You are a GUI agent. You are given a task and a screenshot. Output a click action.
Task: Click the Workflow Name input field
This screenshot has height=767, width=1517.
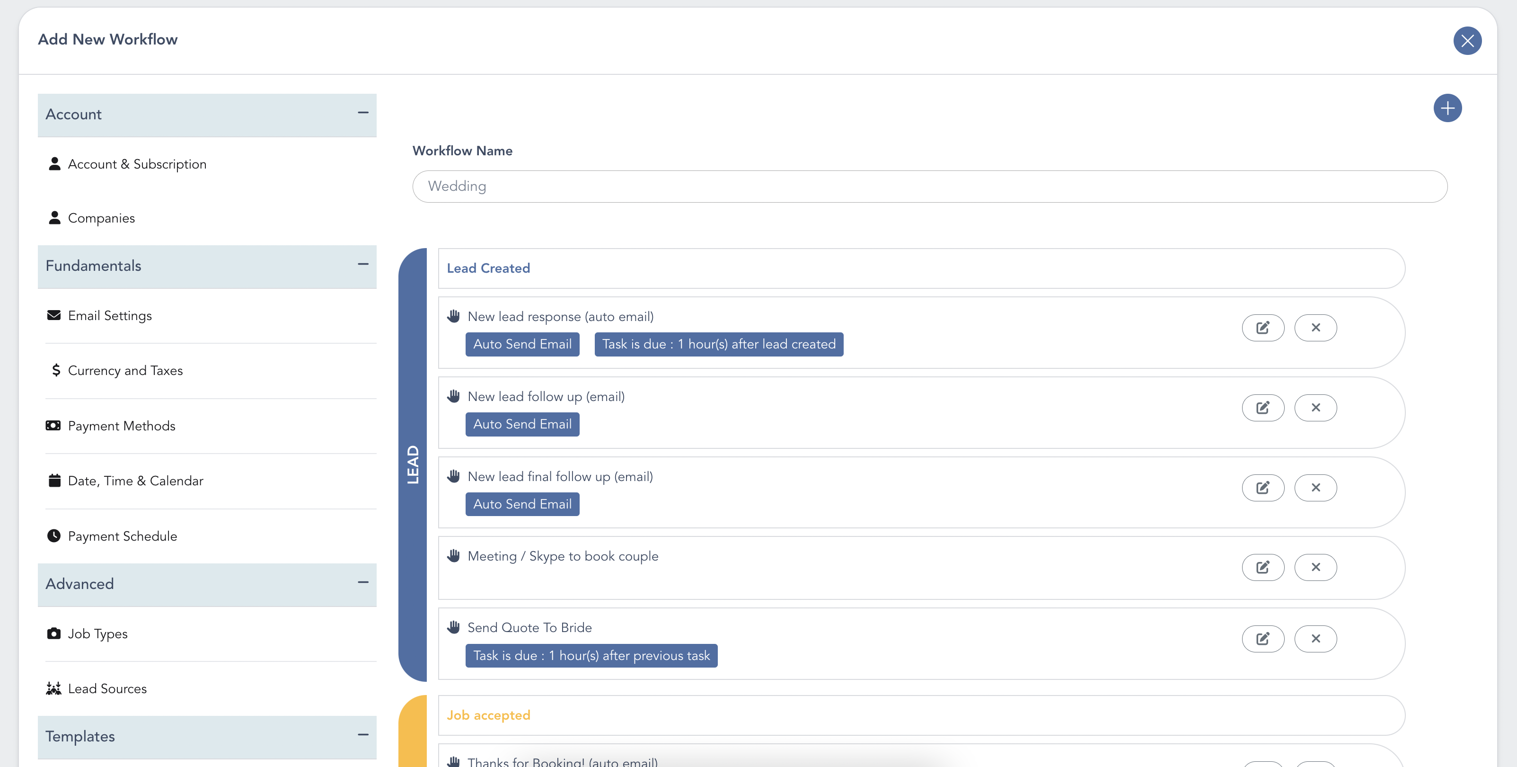point(929,187)
